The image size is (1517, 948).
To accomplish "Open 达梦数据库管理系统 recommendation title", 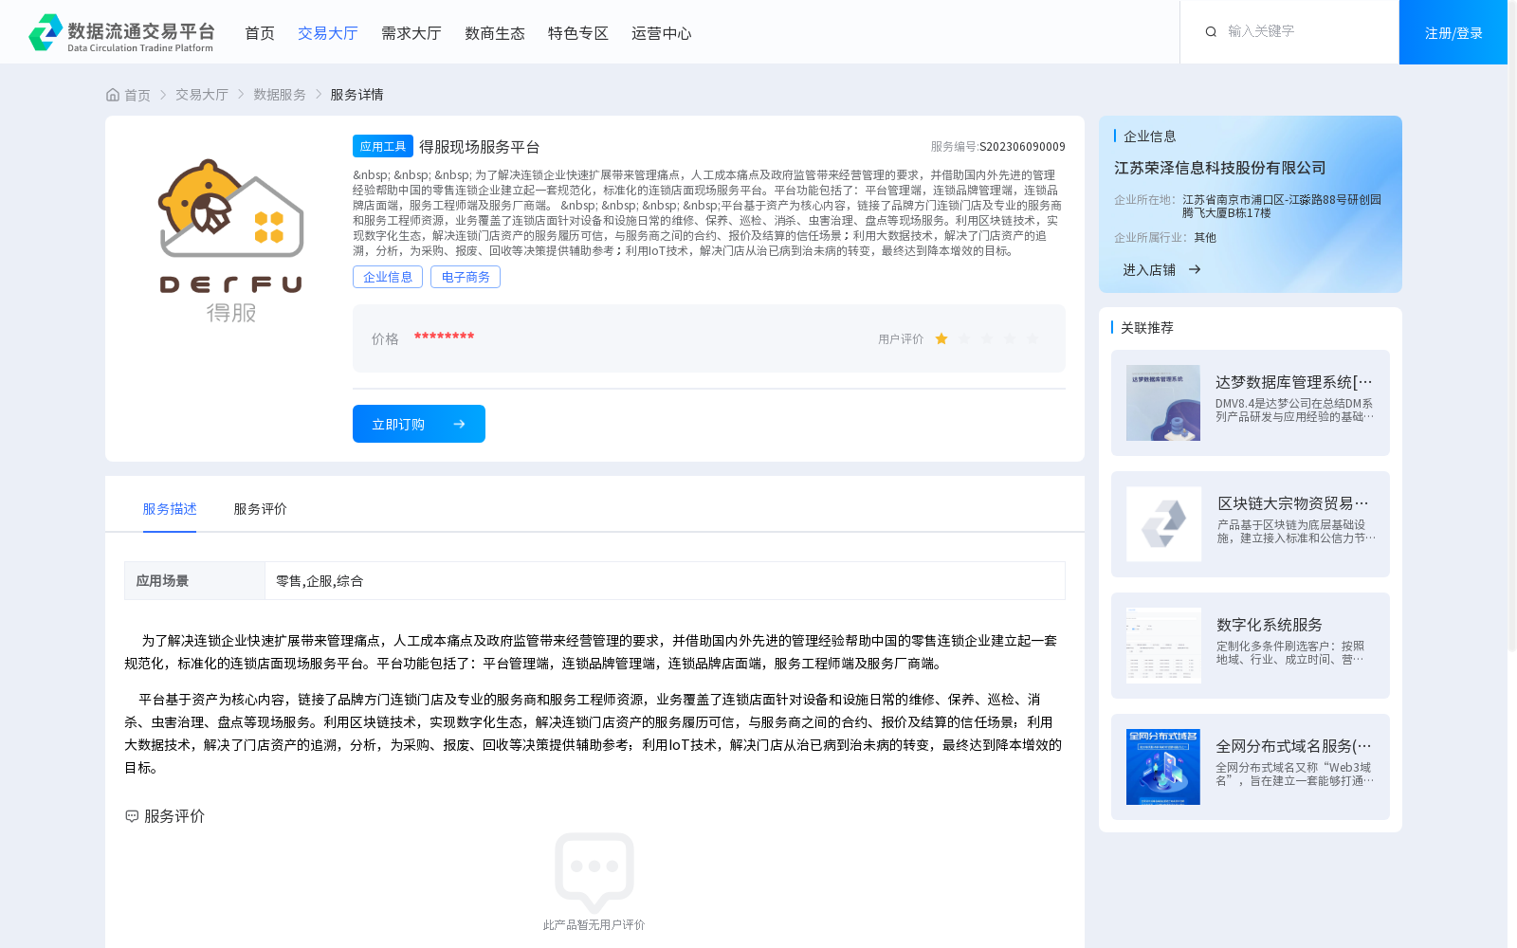I will click(x=1294, y=382).
